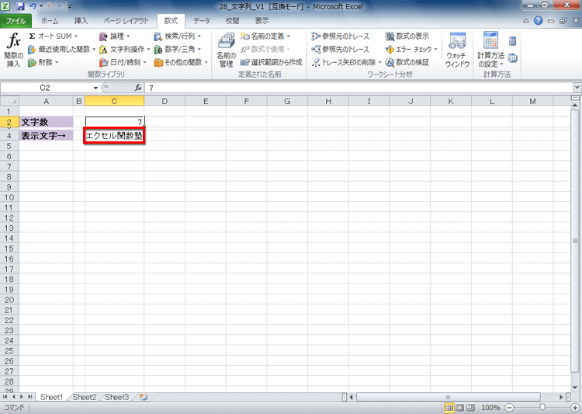Screen dimensions: 582x414
Task: Open the Financial (財務) functions list
Action: coord(43,62)
